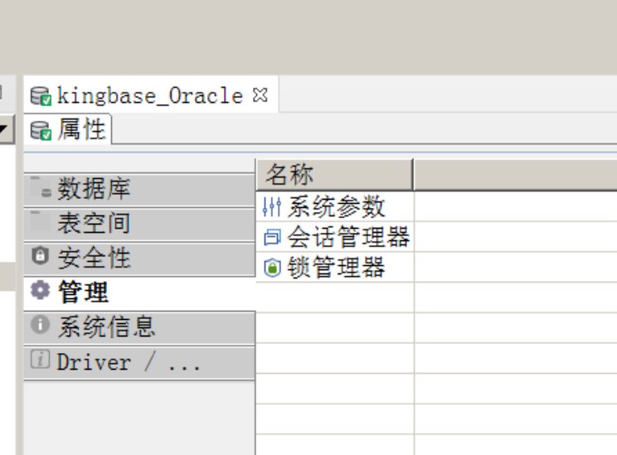Click the database icon on kingbase_Oracle tab
Screen dimensions: 617x455
pos(41,96)
